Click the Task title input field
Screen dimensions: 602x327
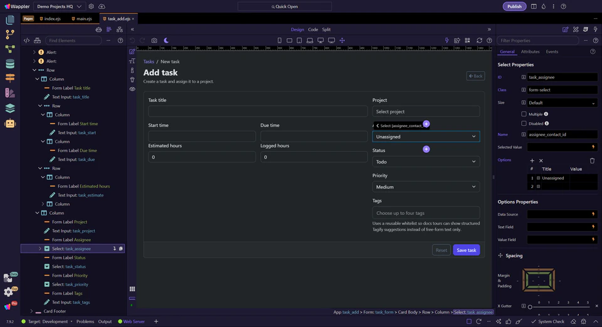coord(258,112)
